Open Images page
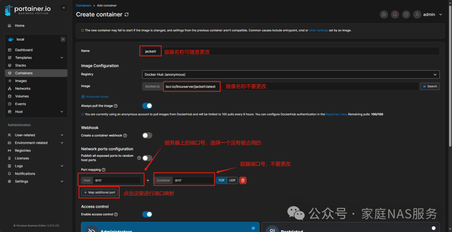 21,81
